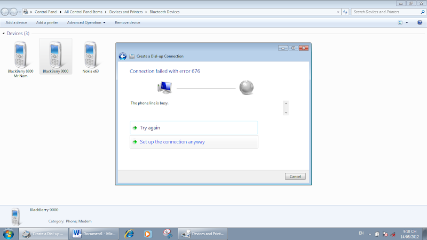Click the dial-up wizard title icon

pos(132,57)
